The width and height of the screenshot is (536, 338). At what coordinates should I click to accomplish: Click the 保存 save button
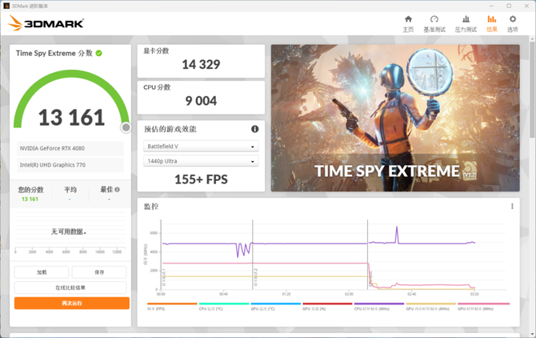click(99, 272)
